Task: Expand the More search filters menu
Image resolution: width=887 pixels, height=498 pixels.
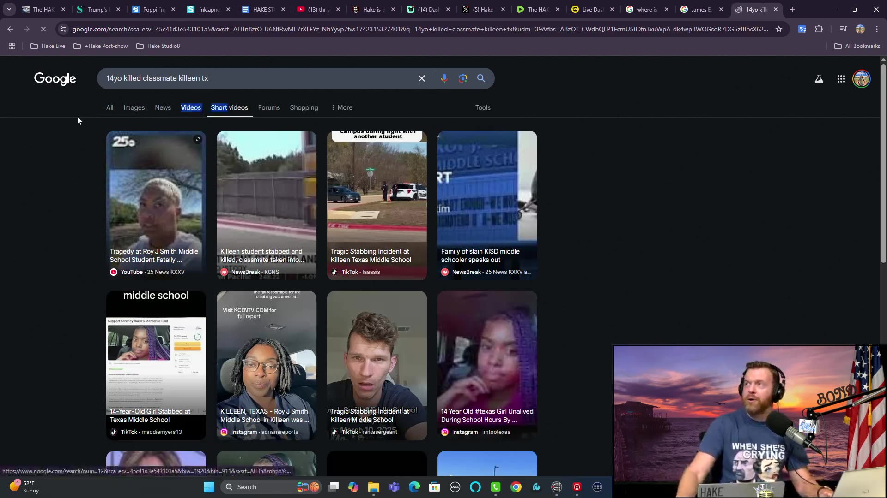Action: tap(342, 107)
